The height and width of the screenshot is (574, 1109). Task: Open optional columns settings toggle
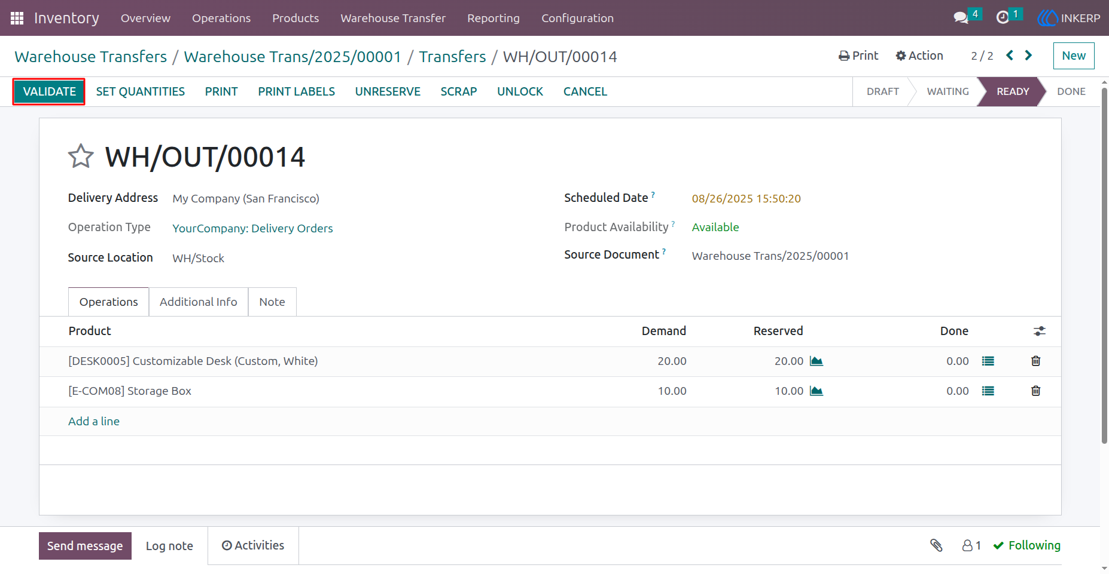pos(1040,331)
